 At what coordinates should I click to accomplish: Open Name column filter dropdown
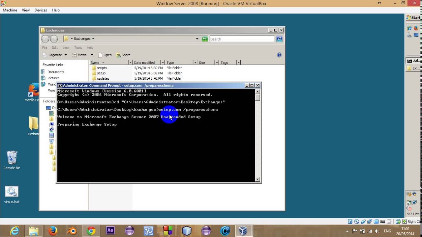click(130, 63)
